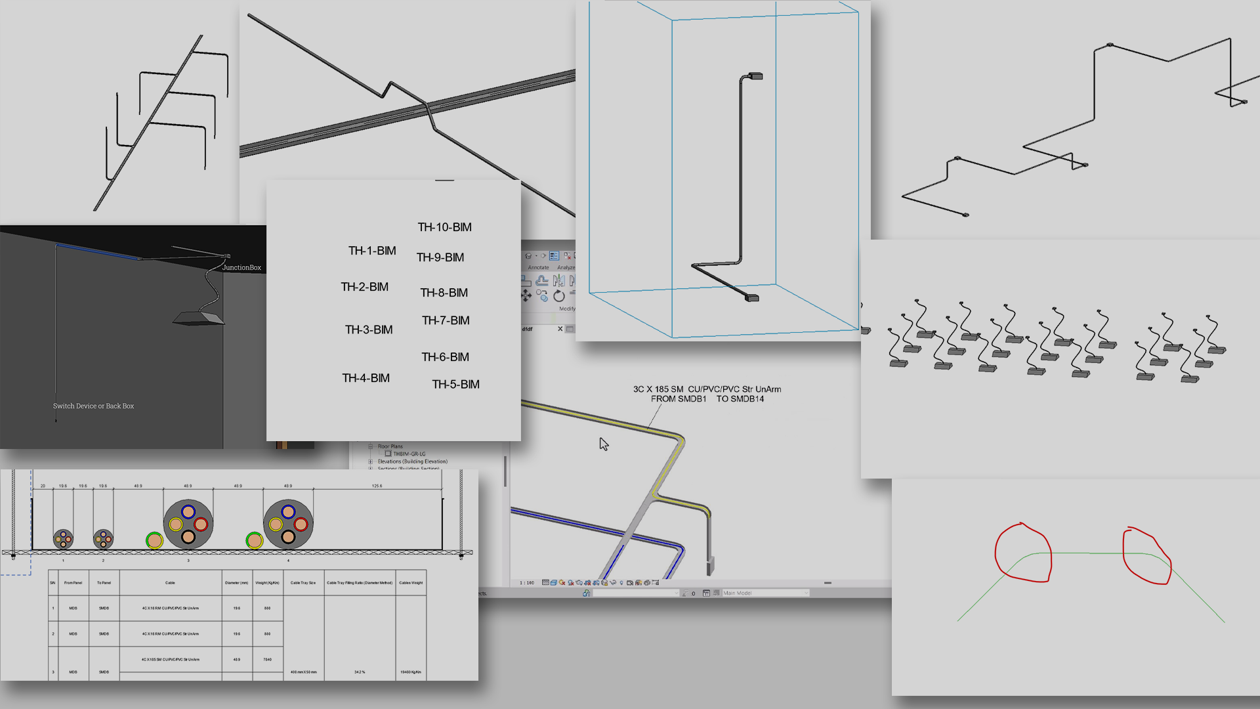The image size is (1260, 709).
Task: Click the Editing Requests icon
Action: point(685,593)
